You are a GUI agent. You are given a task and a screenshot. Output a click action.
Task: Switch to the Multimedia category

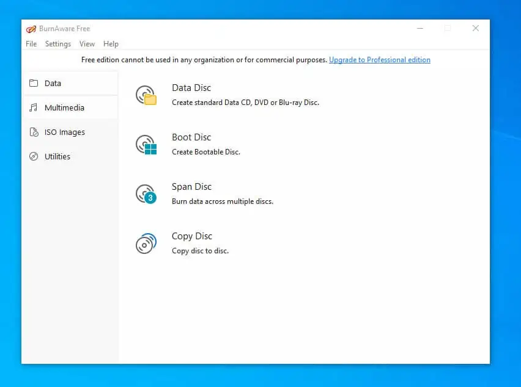click(71, 107)
